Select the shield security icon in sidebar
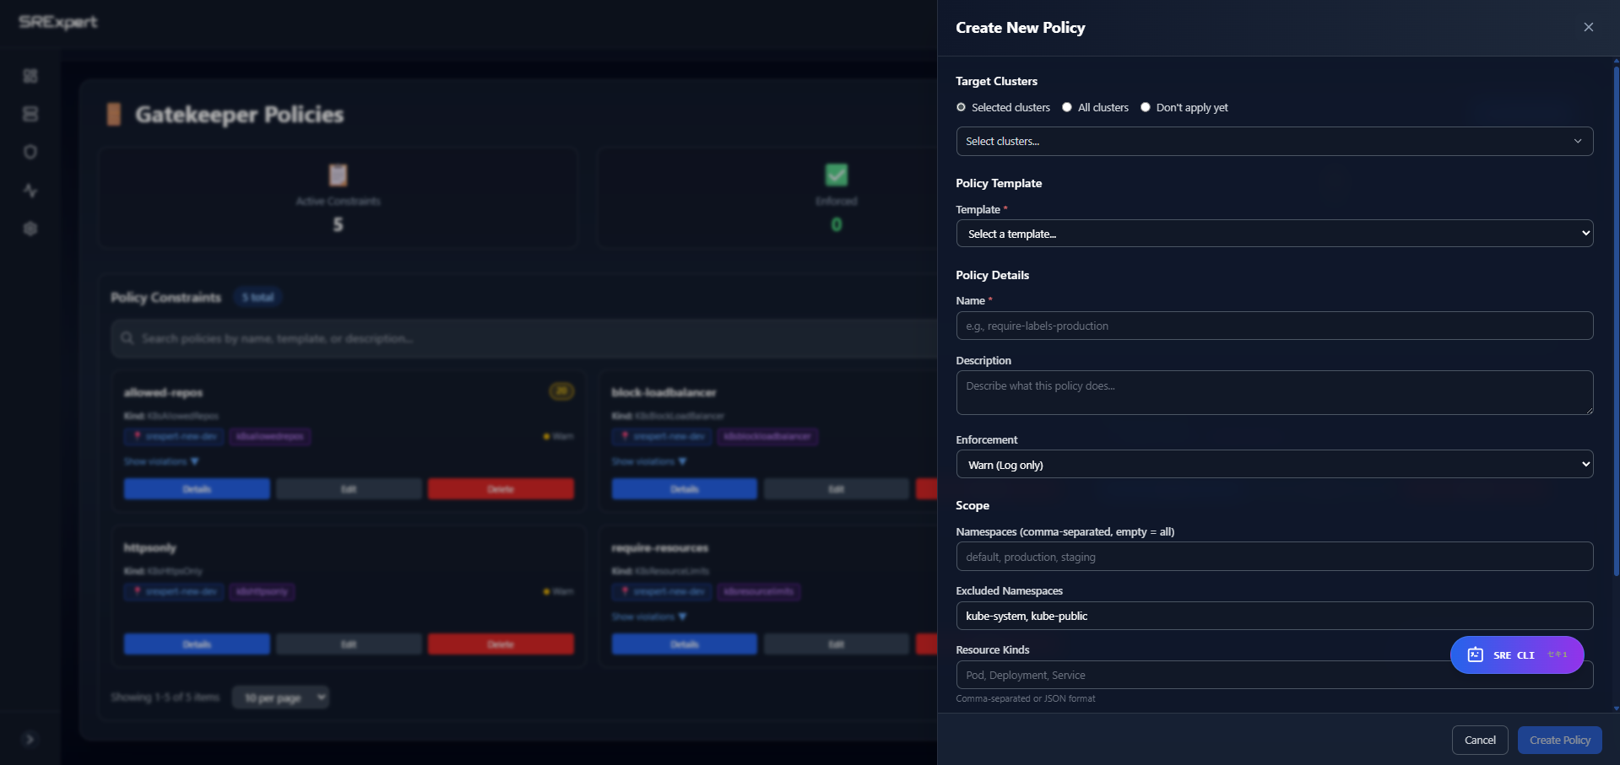This screenshot has height=765, width=1620. (x=30, y=152)
